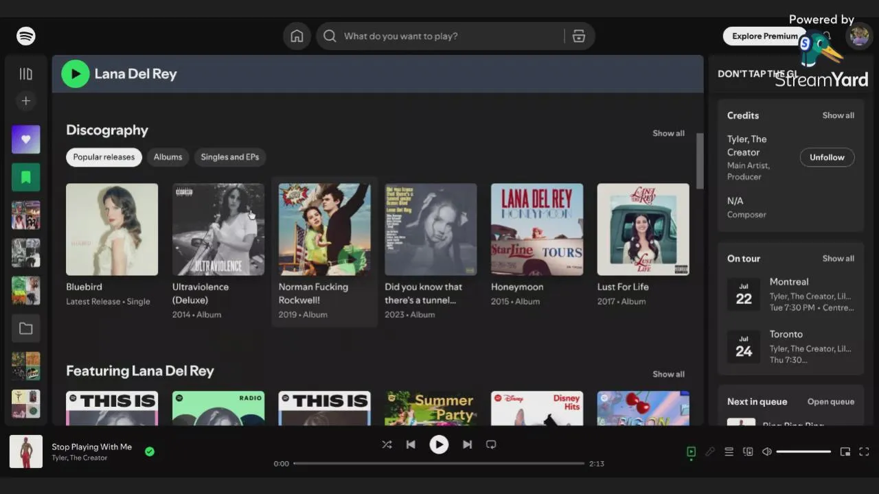Screen dimensions: 879x494
Task: Mute using the volume speaker icon
Action: 767,451
